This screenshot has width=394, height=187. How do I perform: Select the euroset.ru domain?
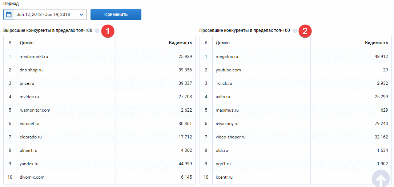(29, 124)
